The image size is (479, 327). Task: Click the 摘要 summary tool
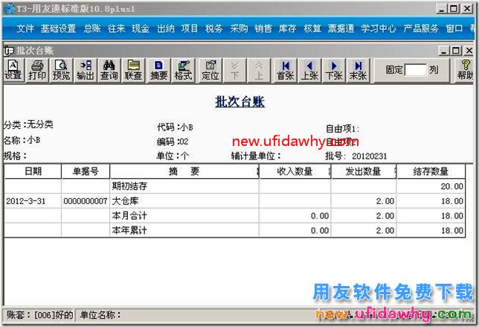(158, 70)
